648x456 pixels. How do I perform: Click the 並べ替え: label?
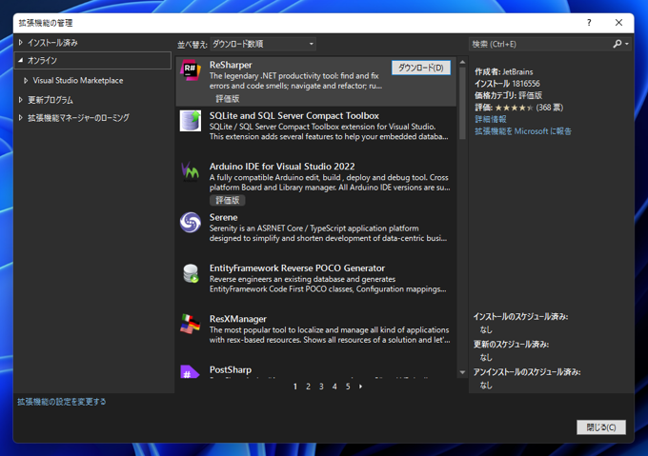[192, 44]
